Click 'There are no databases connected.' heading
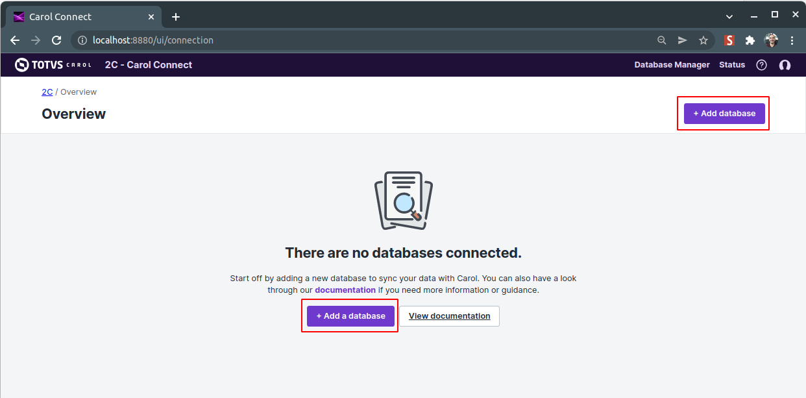 [403, 253]
